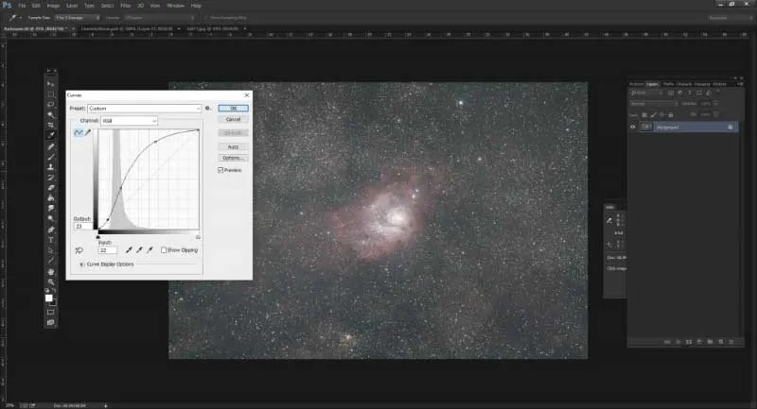This screenshot has width=757, height=409.
Task: Uncheck the Preview checkbox
Action: click(220, 171)
